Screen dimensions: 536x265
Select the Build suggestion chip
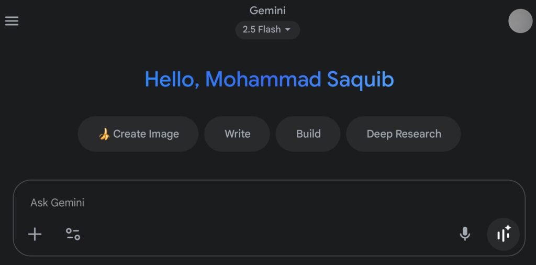(308, 134)
